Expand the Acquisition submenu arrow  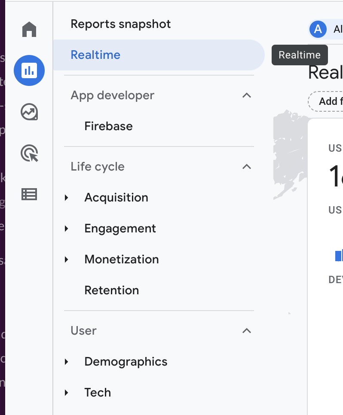[67, 198]
